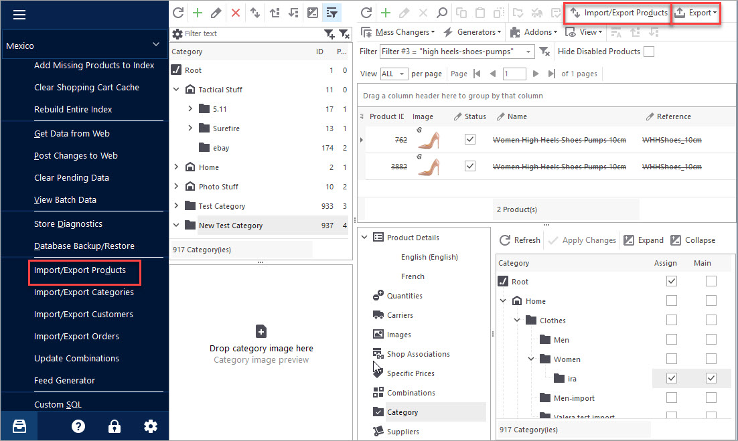Edit the selected category
This screenshot has width=738, height=441.
click(x=216, y=13)
